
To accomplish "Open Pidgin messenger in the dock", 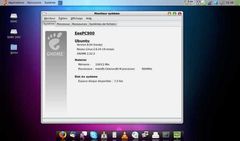I will (83, 135).
